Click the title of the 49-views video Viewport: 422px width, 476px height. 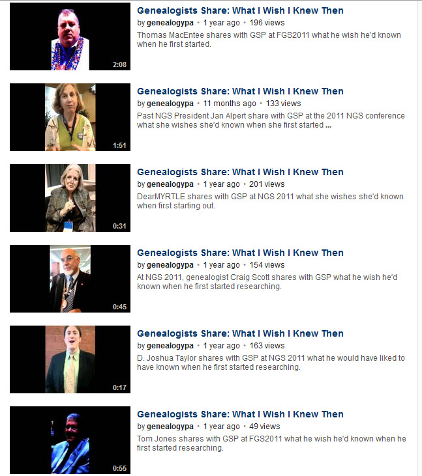pyautogui.click(x=240, y=414)
